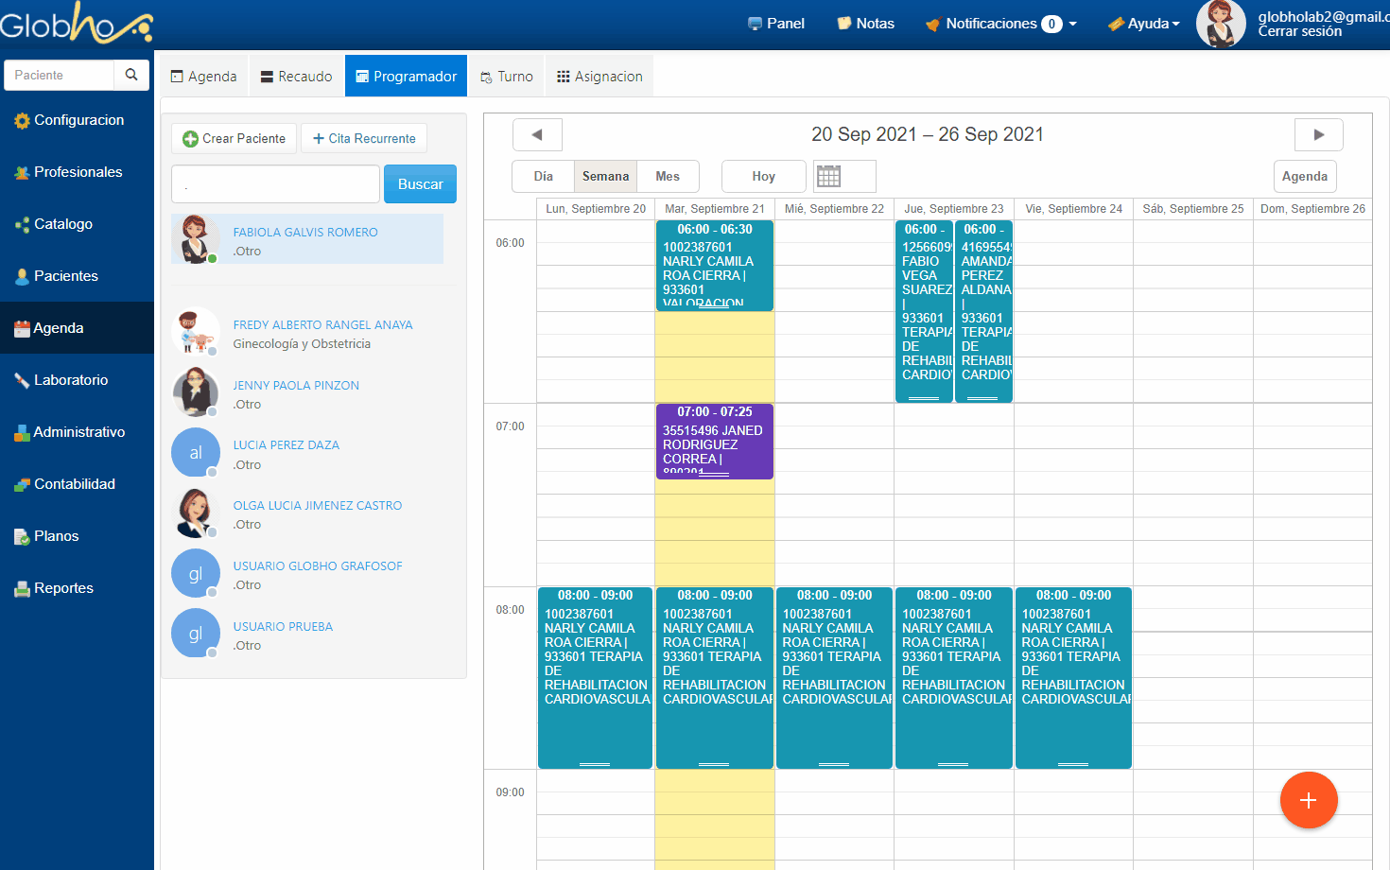This screenshot has width=1390, height=870.
Task: Select the Semana view toggle
Action: pyautogui.click(x=605, y=176)
